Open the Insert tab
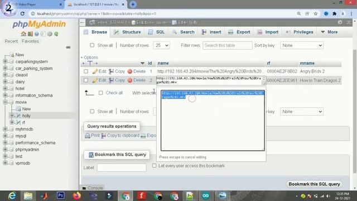This screenshot has height=201, width=357. (x=211, y=32)
